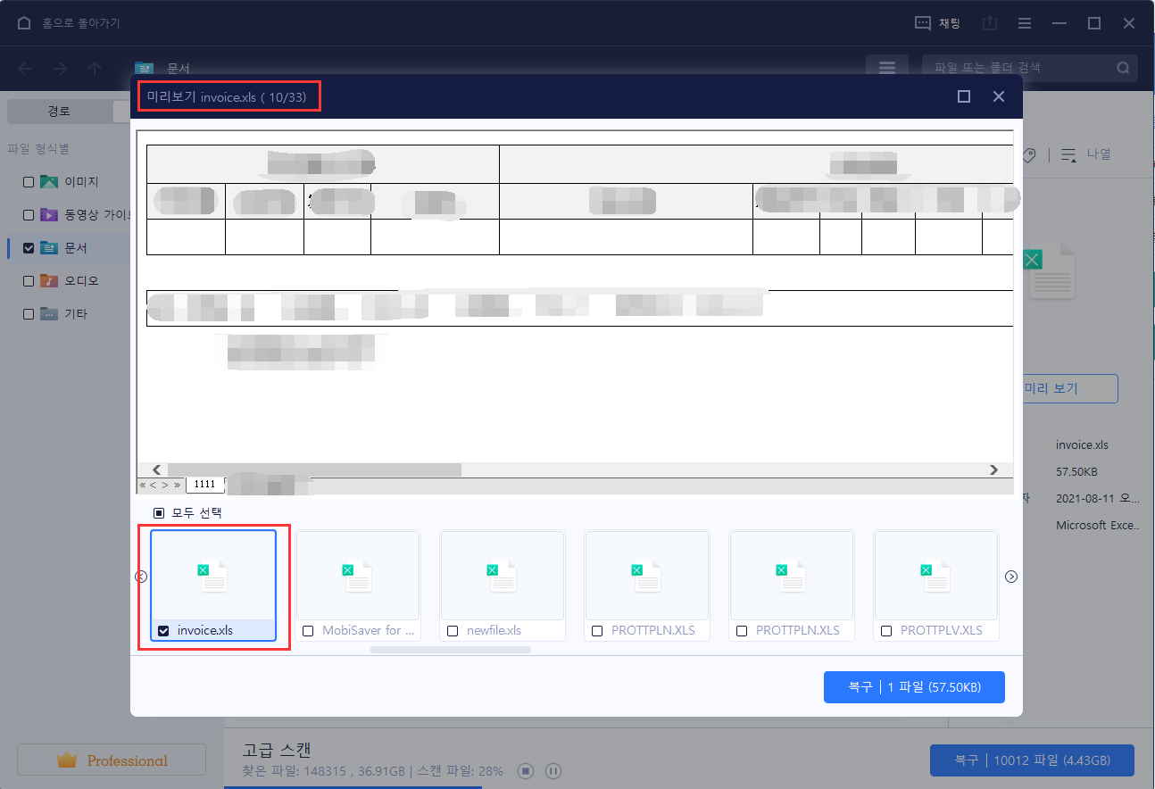
Task: Open the 나열 sort dropdown
Action: 1087,154
